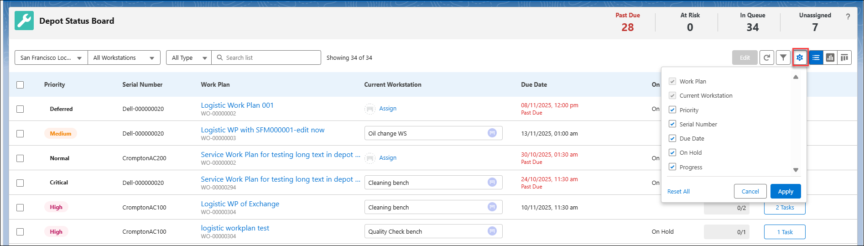Open logistic workplan test link
The height and width of the screenshot is (246, 864).
click(235, 228)
